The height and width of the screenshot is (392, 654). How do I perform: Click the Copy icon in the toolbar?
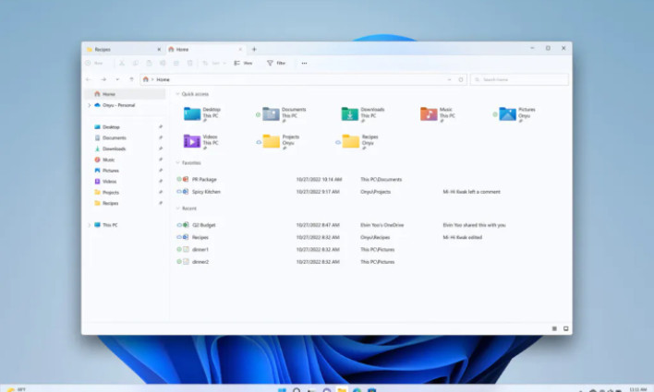pyautogui.click(x=136, y=63)
